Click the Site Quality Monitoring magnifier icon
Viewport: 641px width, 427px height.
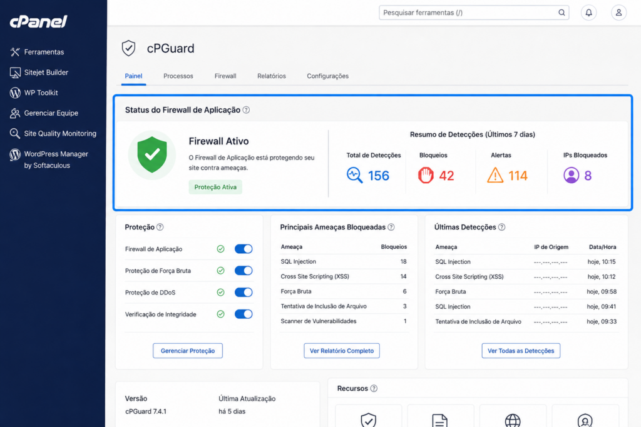tap(15, 134)
